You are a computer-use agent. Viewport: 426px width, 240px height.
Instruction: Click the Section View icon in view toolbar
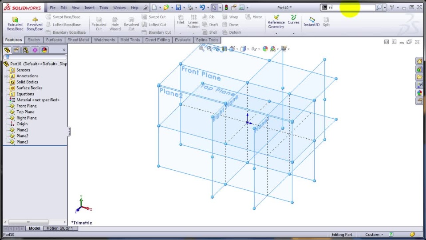[225, 49]
